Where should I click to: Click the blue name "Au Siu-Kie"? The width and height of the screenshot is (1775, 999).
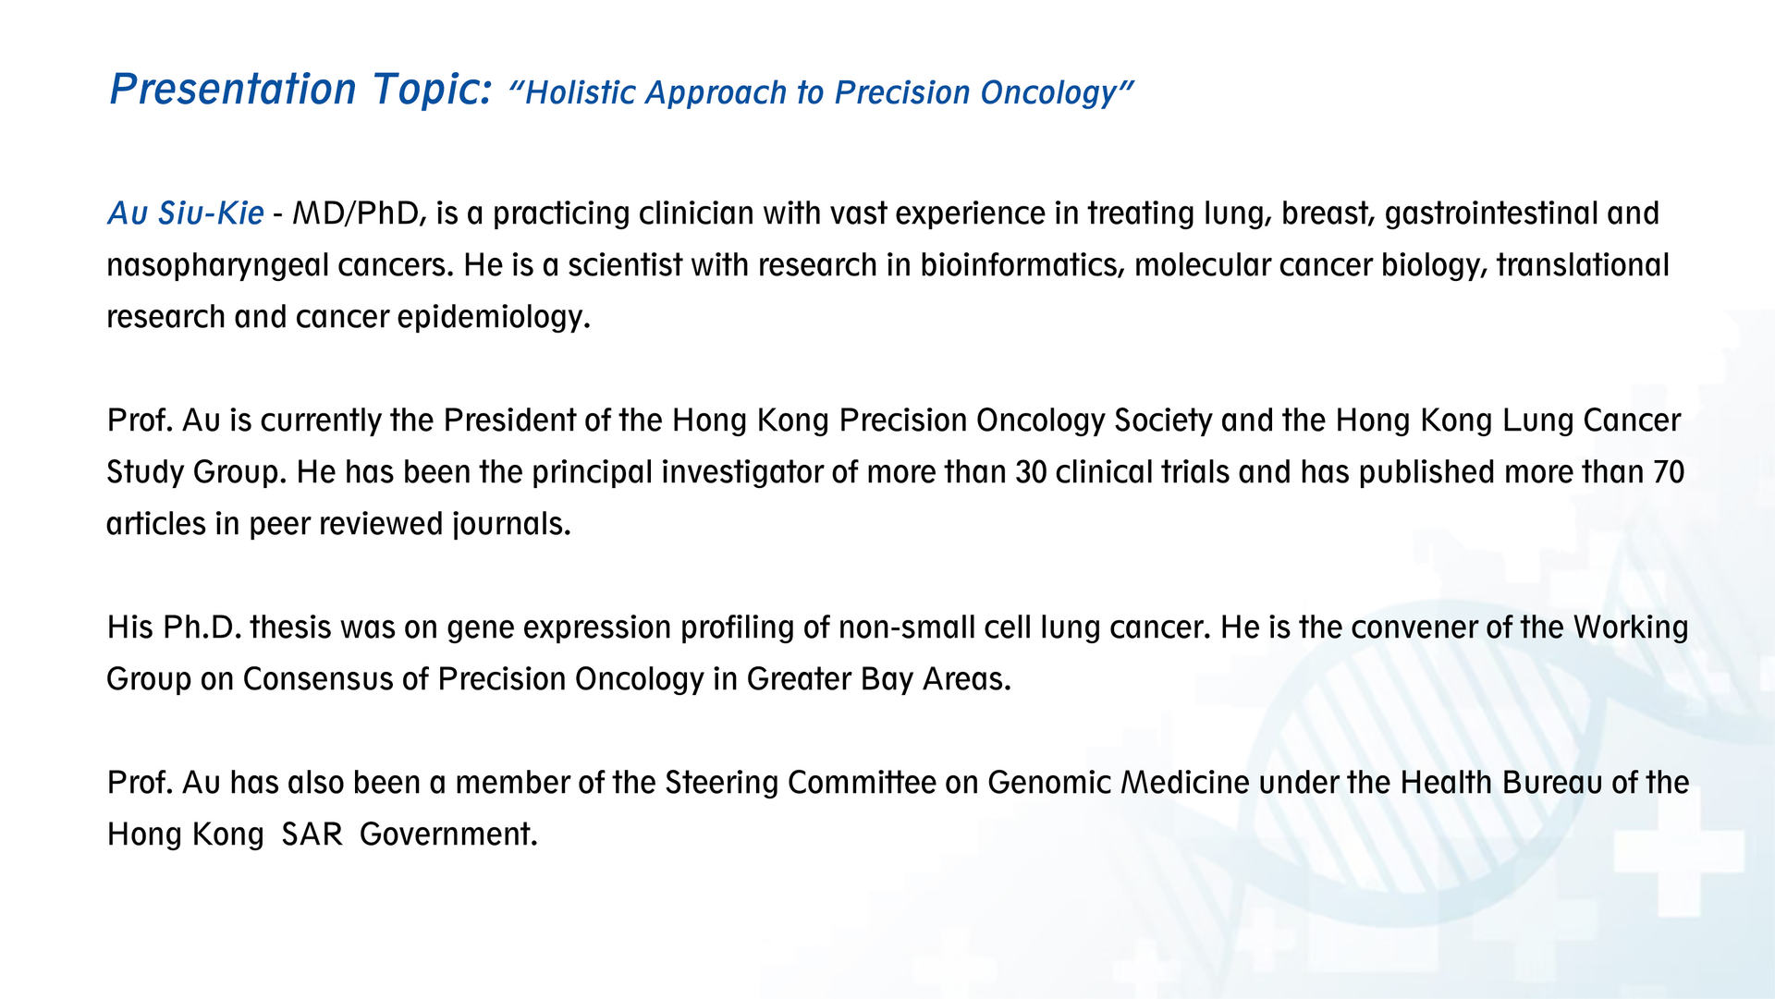click(x=186, y=213)
